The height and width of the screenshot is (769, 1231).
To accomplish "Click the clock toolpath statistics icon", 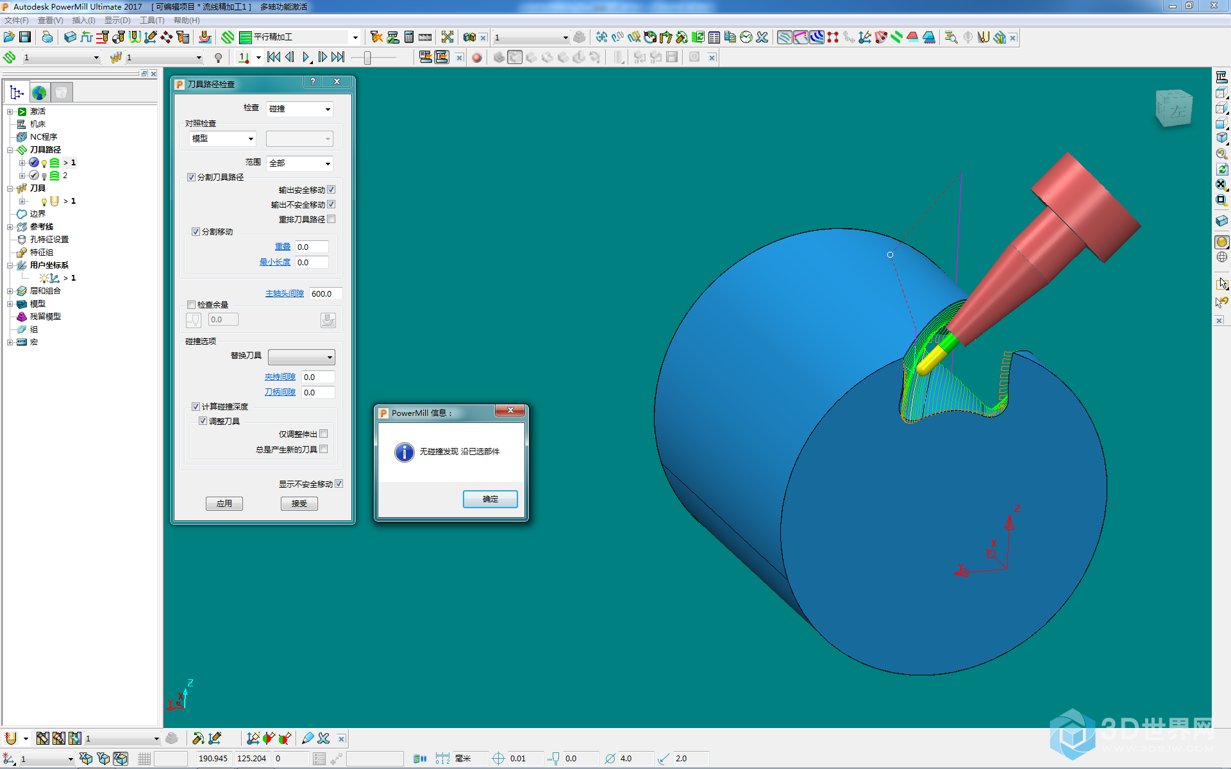I will (x=746, y=37).
